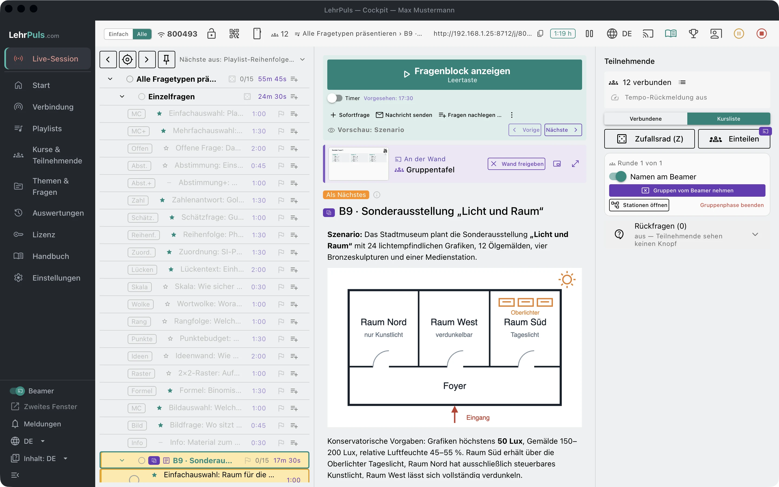Collapse the sidebar menu icon
The image size is (779, 487).
pyautogui.click(x=15, y=475)
